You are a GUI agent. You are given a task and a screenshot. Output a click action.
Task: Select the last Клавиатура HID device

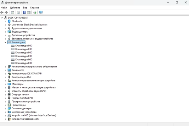(24, 63)
